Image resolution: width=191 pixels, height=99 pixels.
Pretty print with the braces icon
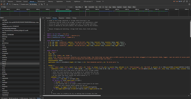coord(43,98)
